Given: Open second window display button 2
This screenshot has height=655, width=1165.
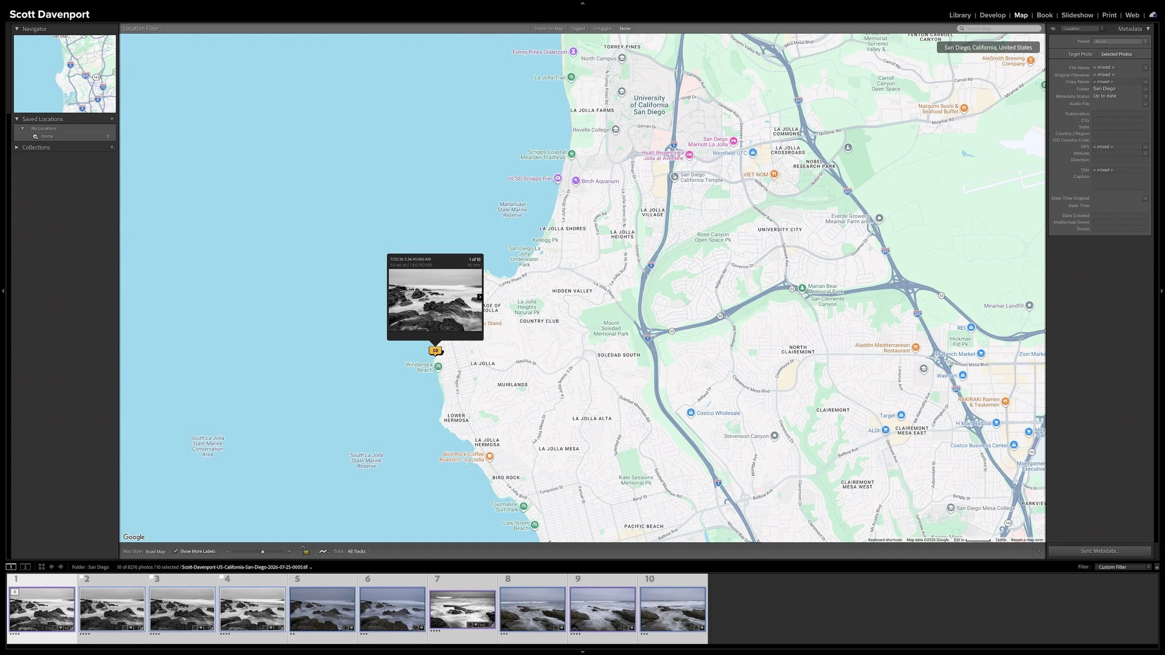Looking at the screenshot, I should point(26,566).
